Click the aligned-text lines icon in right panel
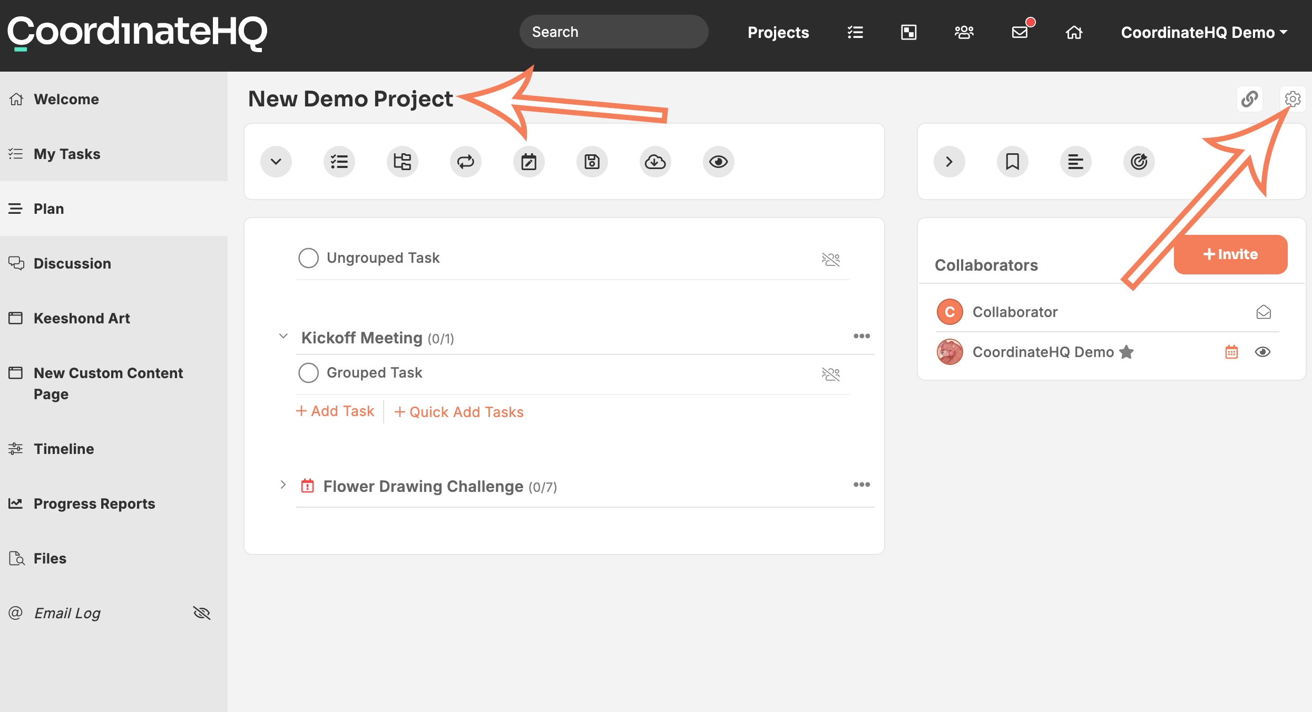 click(x=1076, y=162)
